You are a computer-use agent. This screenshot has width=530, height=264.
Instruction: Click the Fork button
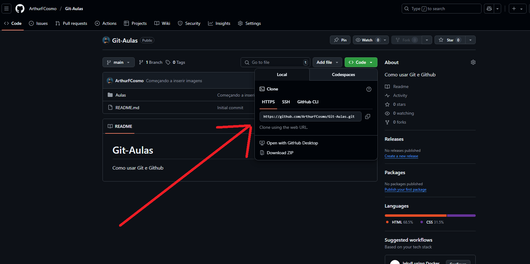406,40
